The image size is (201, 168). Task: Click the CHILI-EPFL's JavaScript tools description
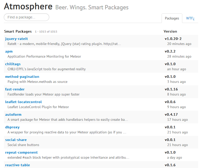coord(46,69)
